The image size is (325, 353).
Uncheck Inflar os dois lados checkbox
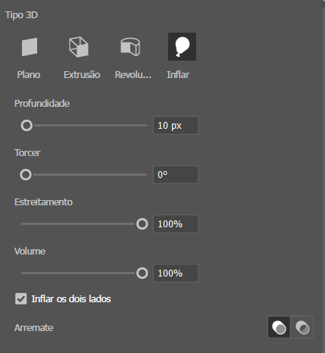(20, 299)
